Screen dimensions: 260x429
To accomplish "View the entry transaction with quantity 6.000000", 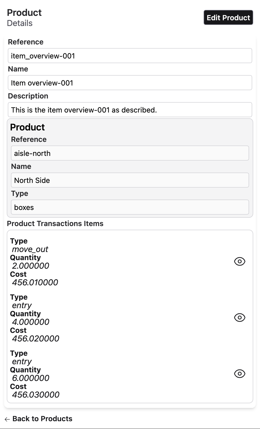I will pos(239,374).
